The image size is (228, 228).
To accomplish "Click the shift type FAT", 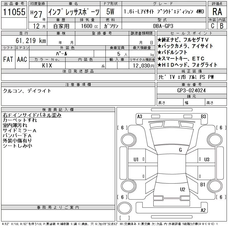I will click(x=8, y=59).
